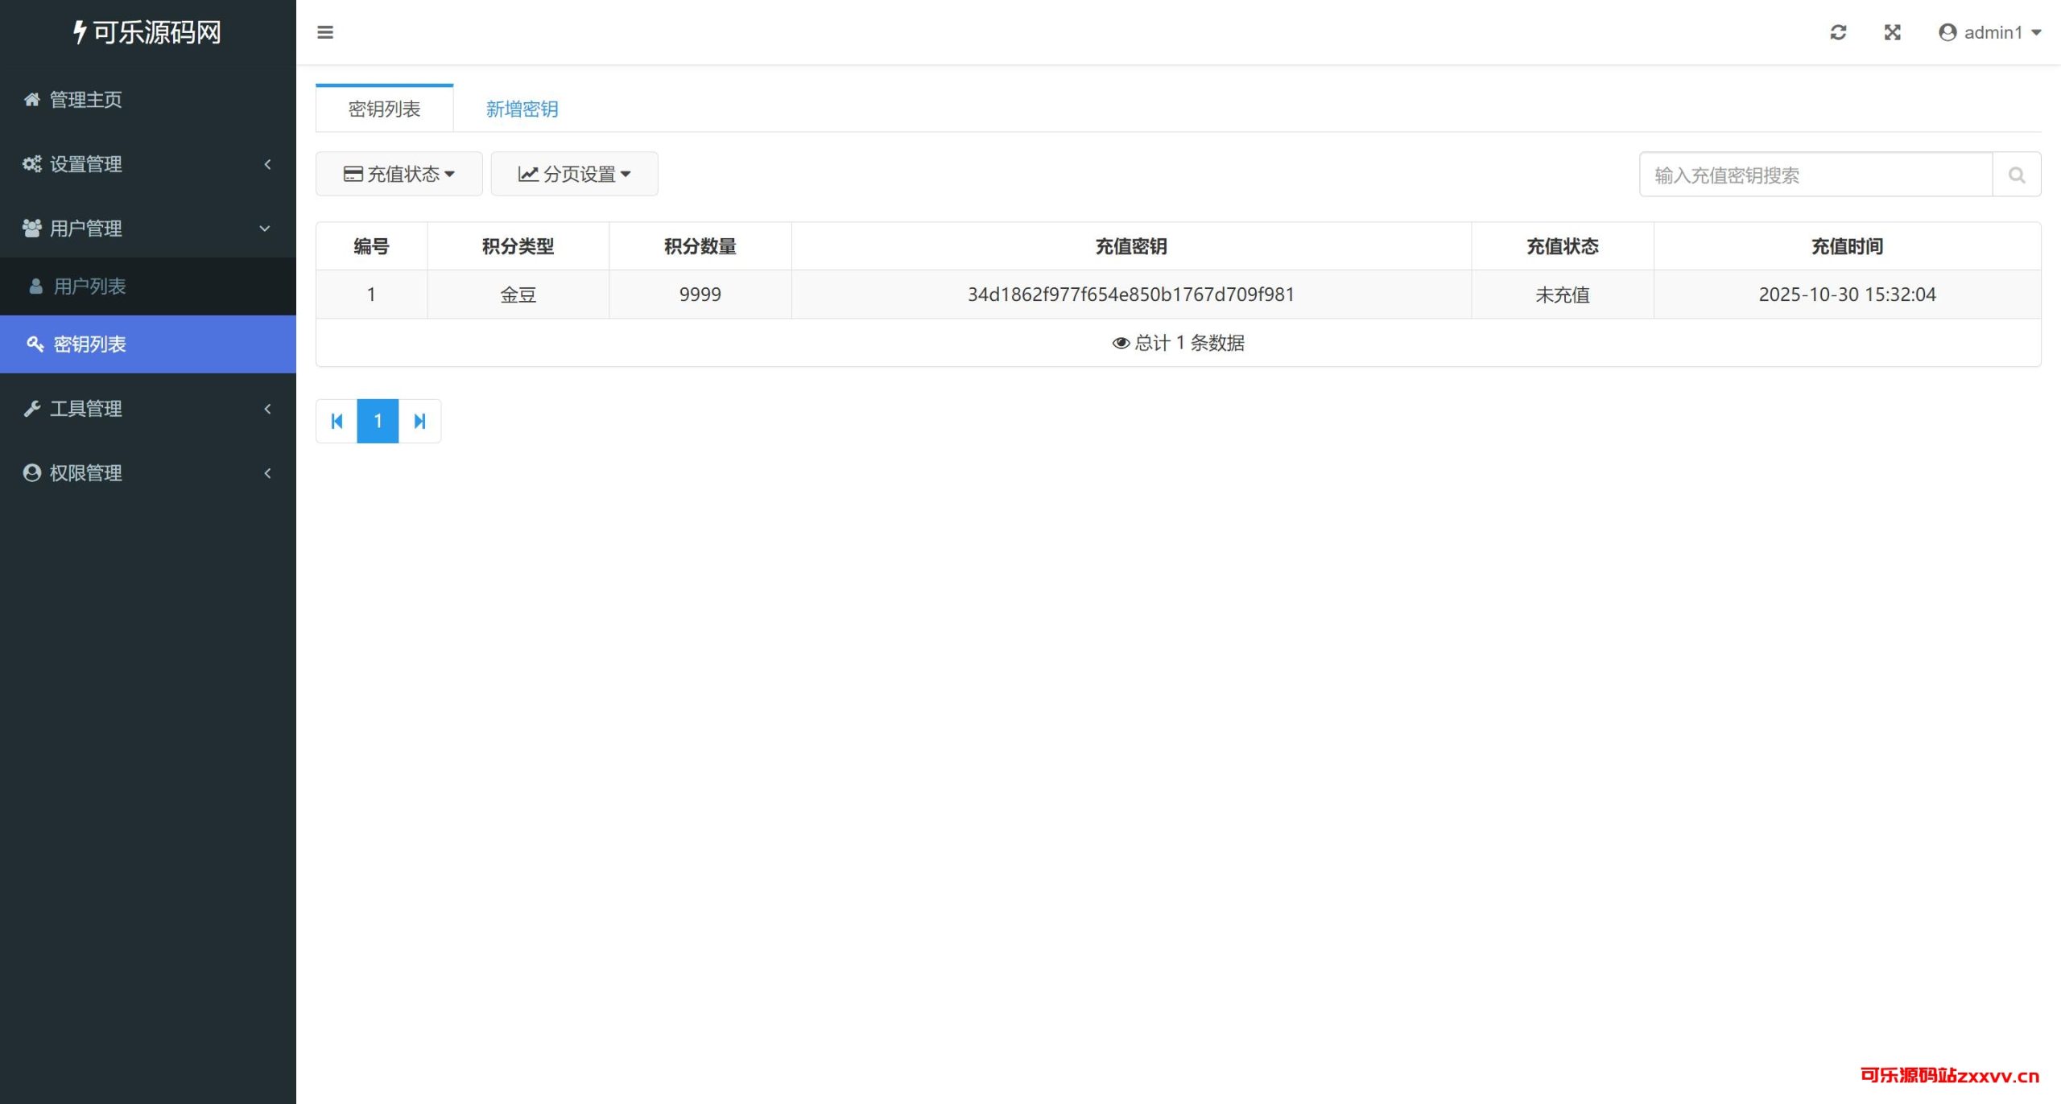
Task: Open 用户列表 in the sidebar
Action: (x=89, y=286)
